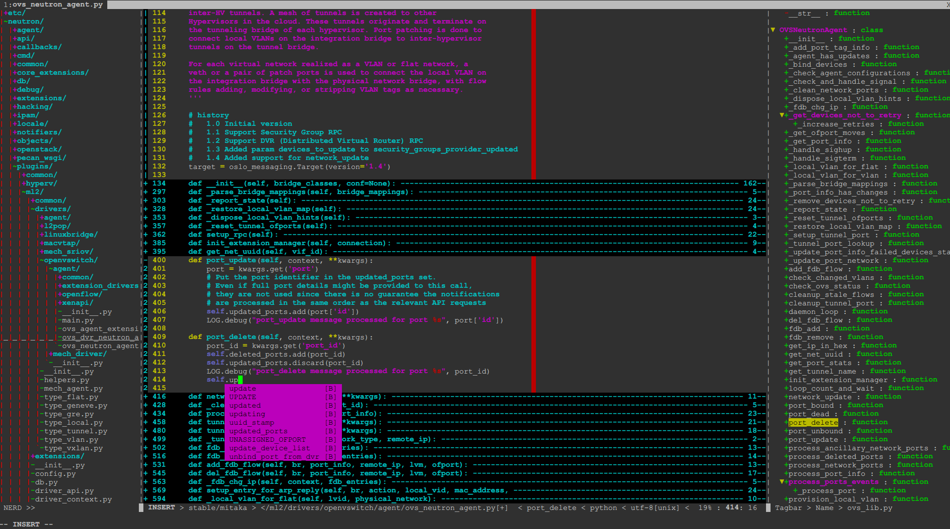The image size is (950, 529).
Task: Collapse _get_devices_not_to_retry in Tagbar
Action: point(782,115)
